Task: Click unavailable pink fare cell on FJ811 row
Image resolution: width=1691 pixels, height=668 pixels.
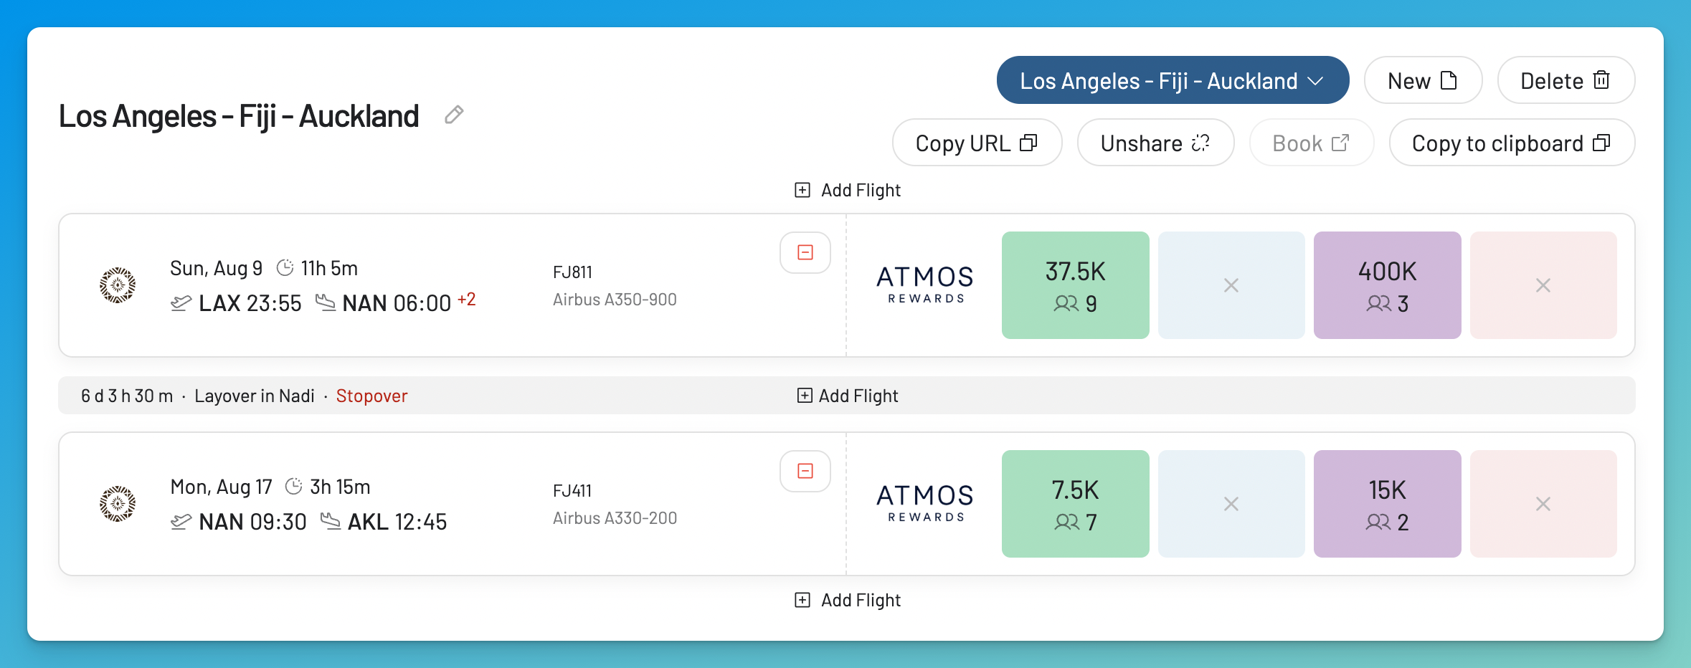Action: (1543, 285)
